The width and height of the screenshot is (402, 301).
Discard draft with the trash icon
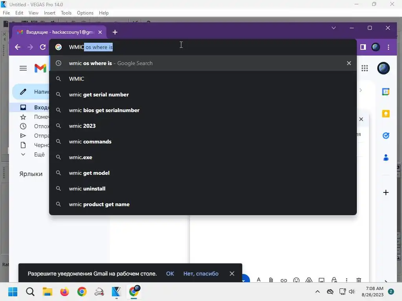point(359,280)
